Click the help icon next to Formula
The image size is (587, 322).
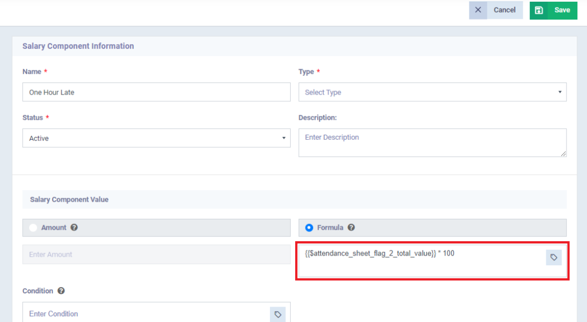(351, 227)
